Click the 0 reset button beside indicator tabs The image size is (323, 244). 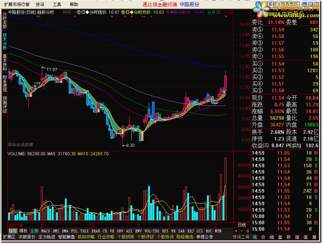click(248, 231)
